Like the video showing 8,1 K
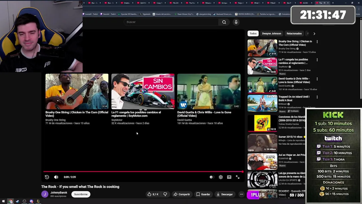Screen dimensions: 362x204 (153, 194)
